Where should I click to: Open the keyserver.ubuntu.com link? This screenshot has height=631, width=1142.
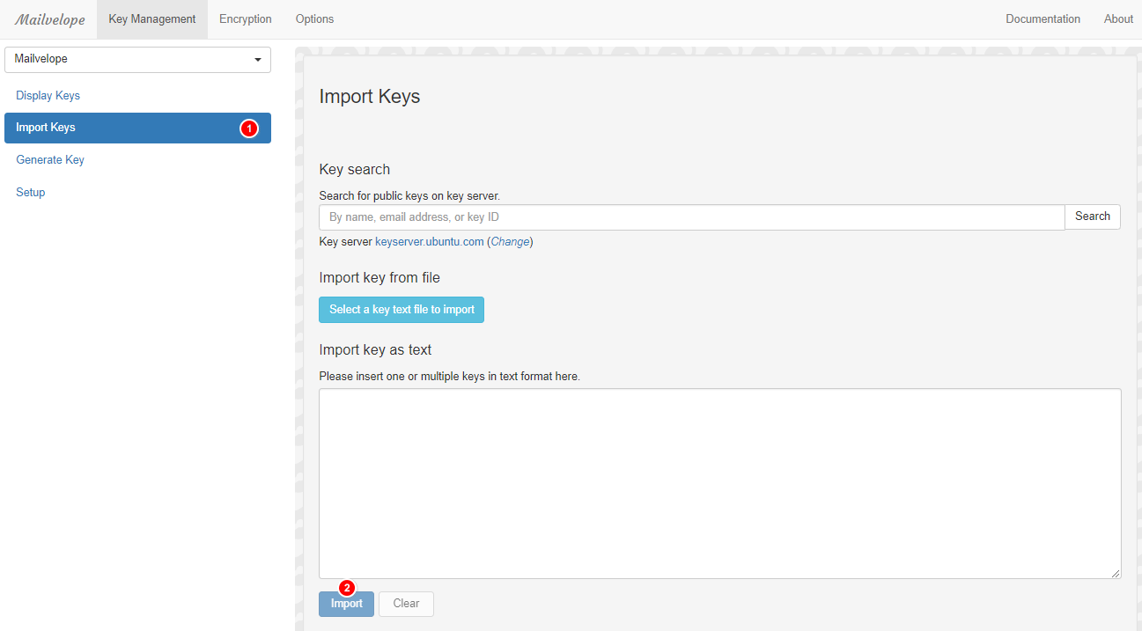[x=430, y=242]
